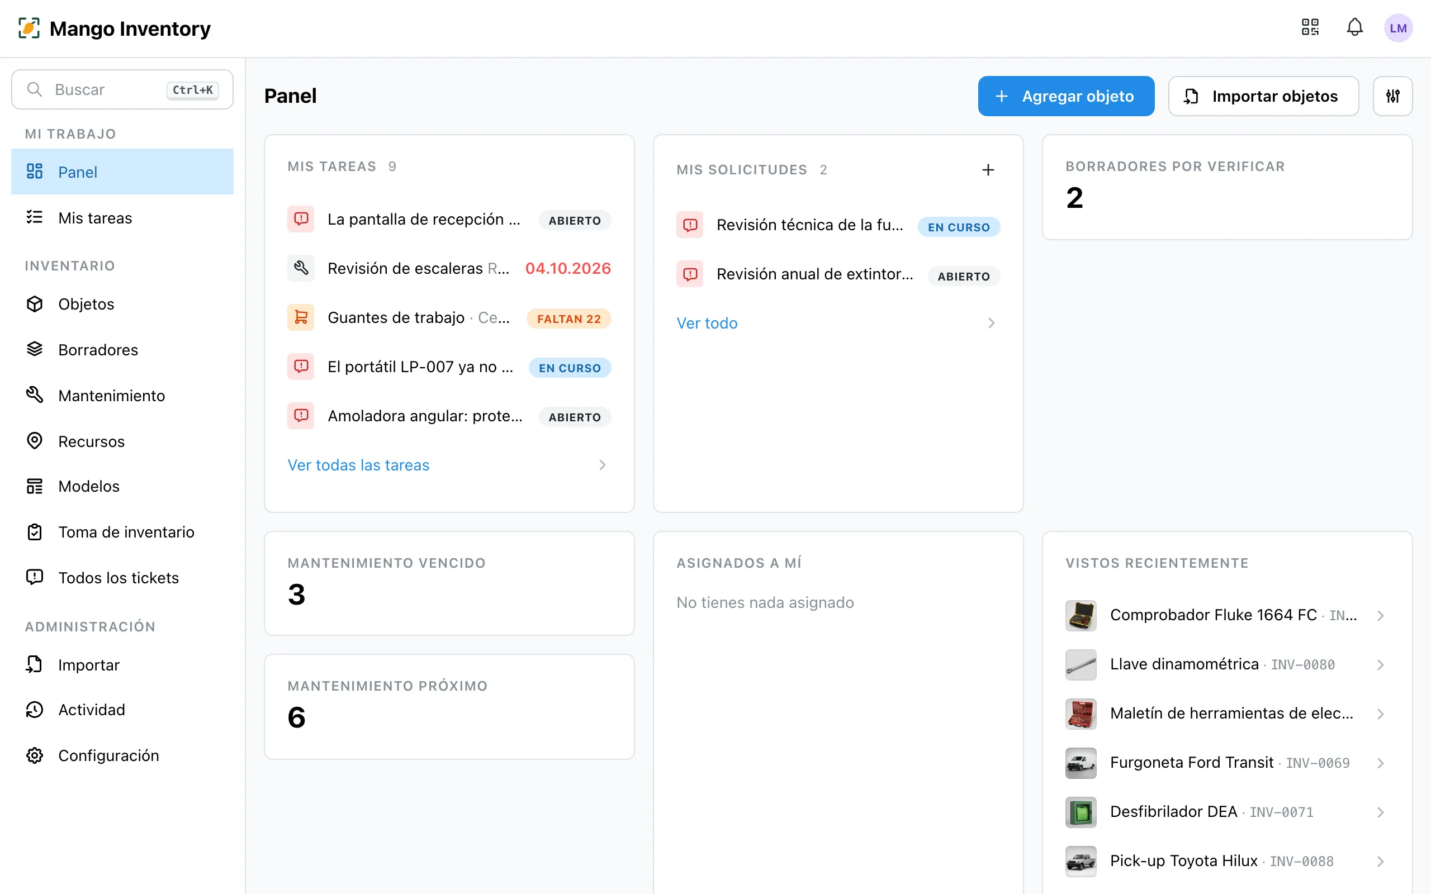Open Furgoneta Ford Transit thumbnail

pos(1081,763)
